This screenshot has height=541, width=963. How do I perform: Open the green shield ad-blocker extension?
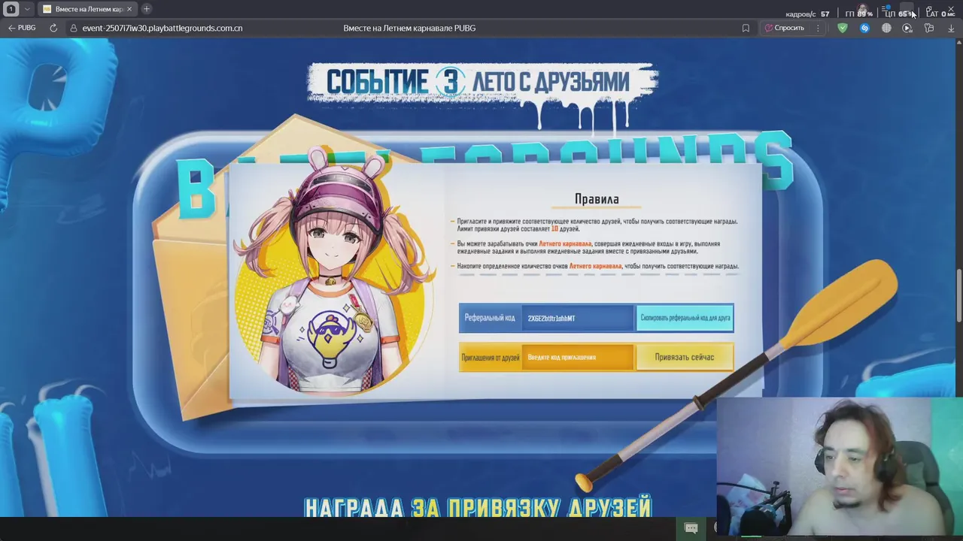[843, 28]
